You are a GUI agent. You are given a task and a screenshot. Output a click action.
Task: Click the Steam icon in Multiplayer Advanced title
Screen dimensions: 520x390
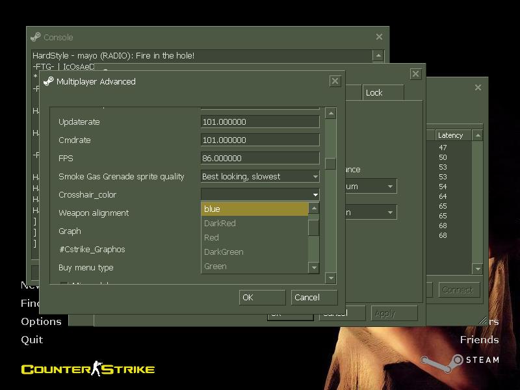[x=48, y=81]
